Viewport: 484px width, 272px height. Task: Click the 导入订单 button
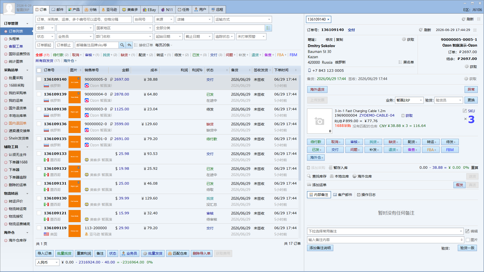click(x=45, y=253)
